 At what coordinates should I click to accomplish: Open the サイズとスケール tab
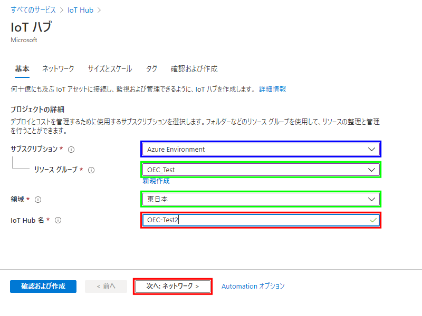pos(110,69)
